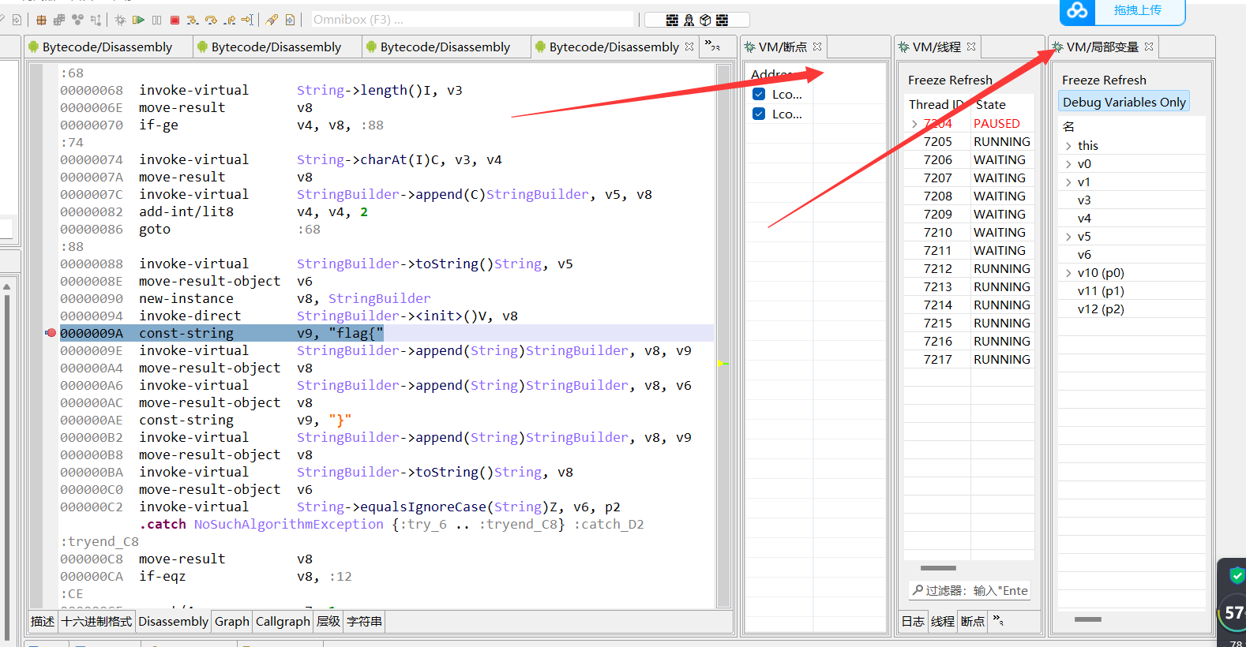Click the Run to Line toolbar icon
This screenshot has width=1246, height=647.
pos(247,20)
